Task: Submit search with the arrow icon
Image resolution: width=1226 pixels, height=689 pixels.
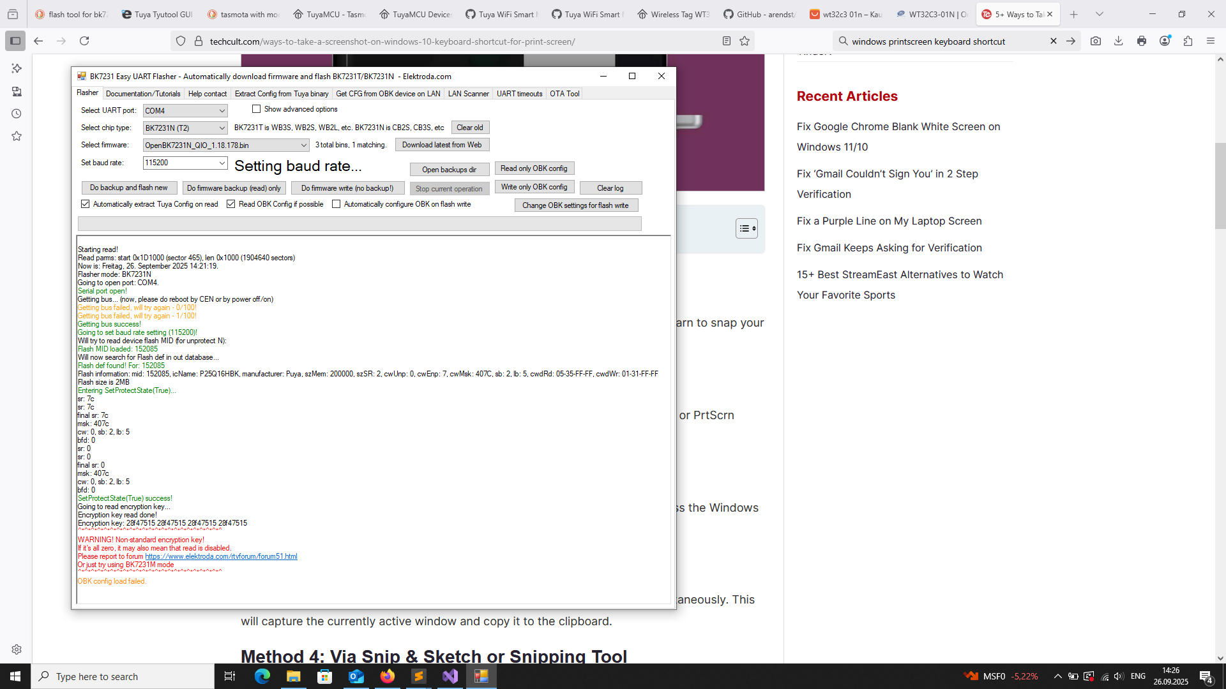Action: coord(1071,41)
